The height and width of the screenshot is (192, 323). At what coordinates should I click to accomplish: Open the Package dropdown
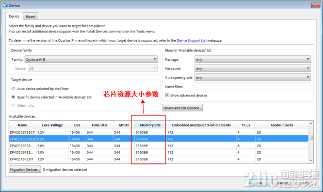253,59
